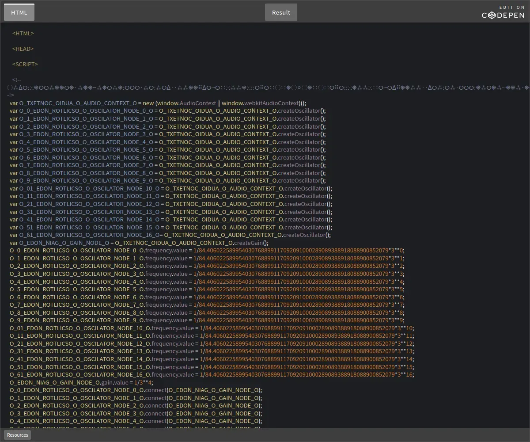Click the OSCILATOR_NODE_9 createOscillator declaration
Screen dimensions: 530x442
[x=168, y=180]
